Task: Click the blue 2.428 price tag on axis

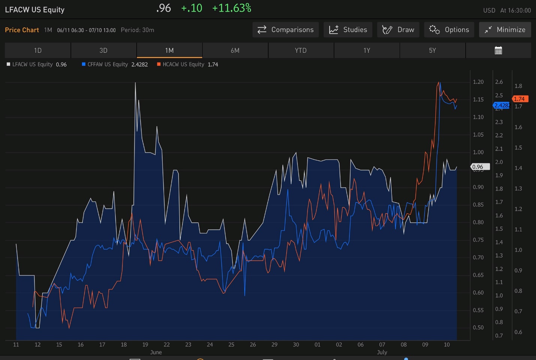Action: pyautogui.click(x=501, y=106)
